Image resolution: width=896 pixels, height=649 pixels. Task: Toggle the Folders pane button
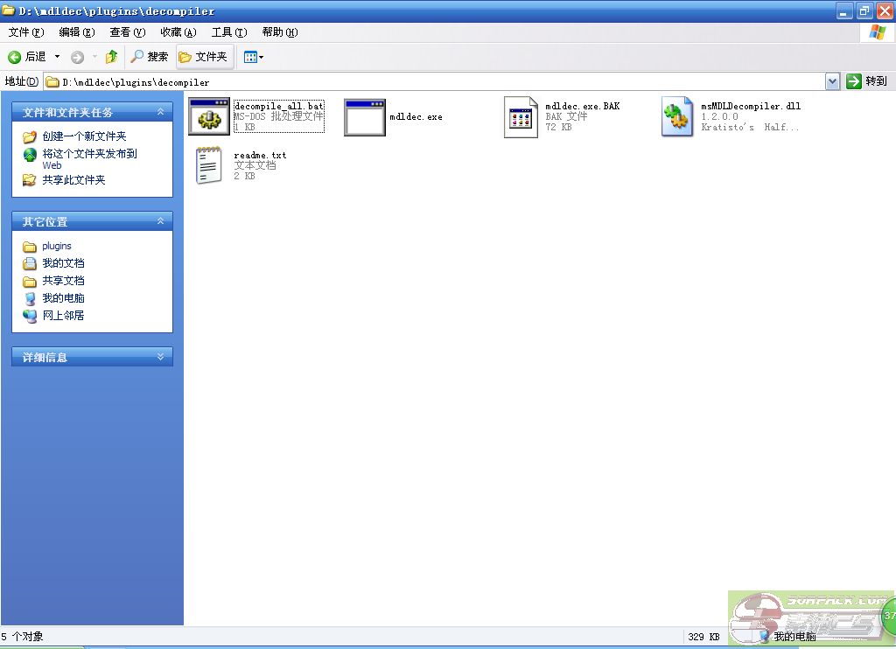coord(204,57)
